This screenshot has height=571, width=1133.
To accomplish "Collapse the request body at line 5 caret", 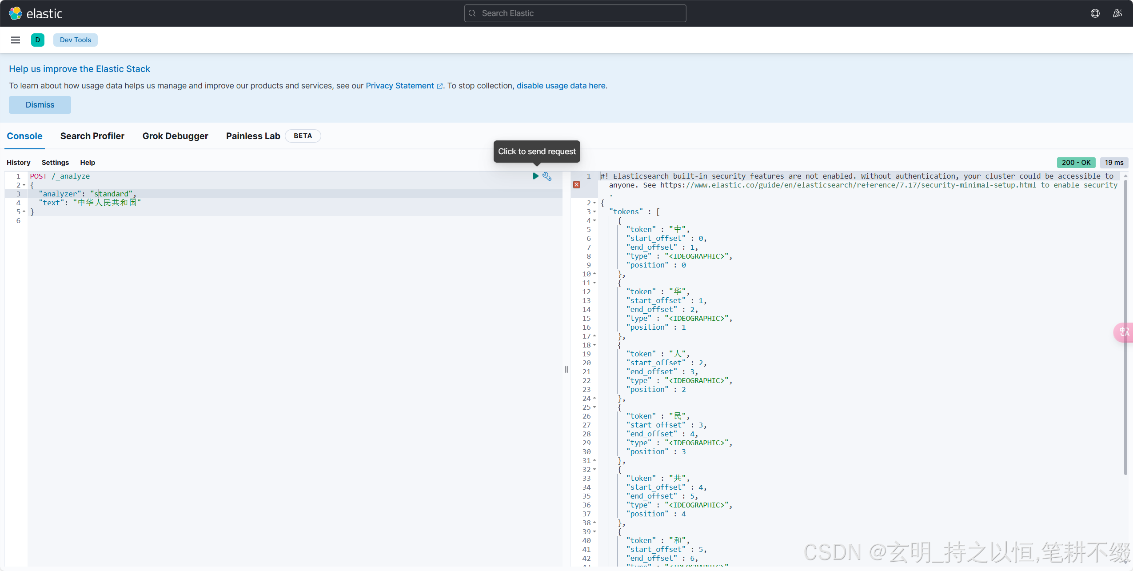I will pyautogui.click(x=25, y=212).
